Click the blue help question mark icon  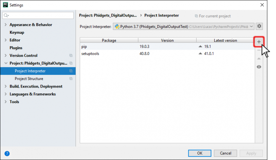tap(7, 153)
